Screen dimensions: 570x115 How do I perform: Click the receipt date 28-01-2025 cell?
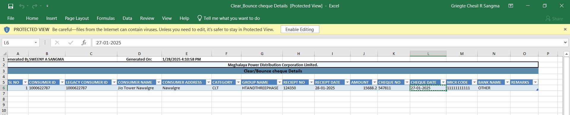tap(332, 88)
